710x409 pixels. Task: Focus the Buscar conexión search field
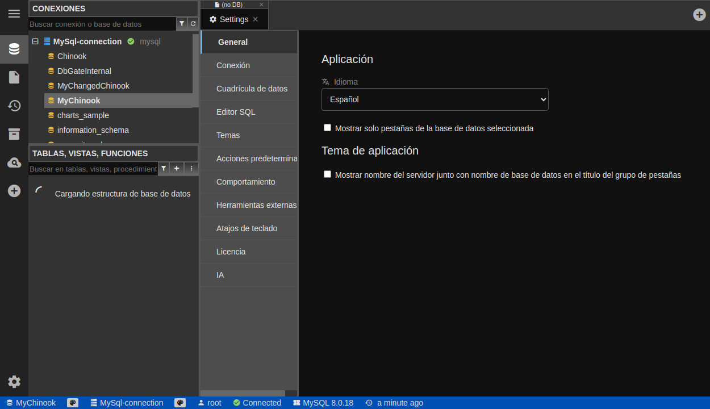click(x=102, y=24)
